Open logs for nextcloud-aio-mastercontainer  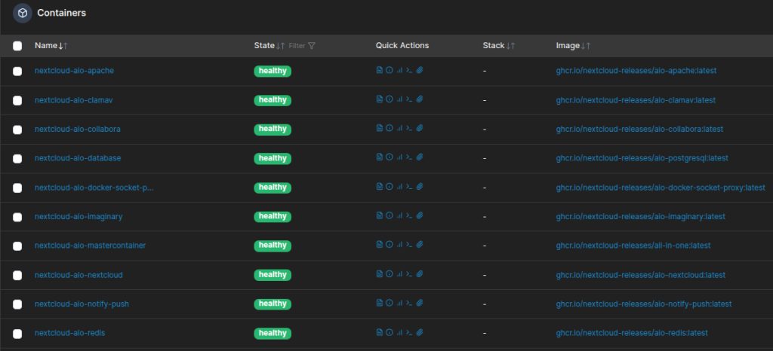pyautogui.click(x=380, y=246)
